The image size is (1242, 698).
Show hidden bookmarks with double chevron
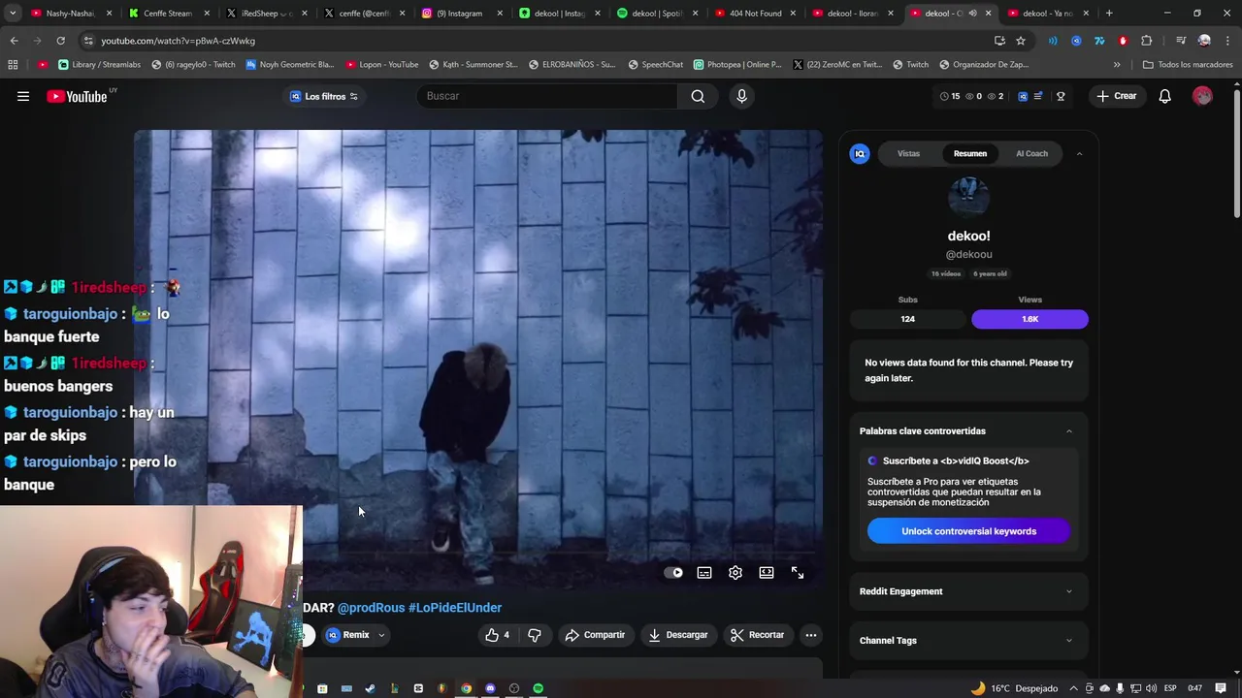1117,65
